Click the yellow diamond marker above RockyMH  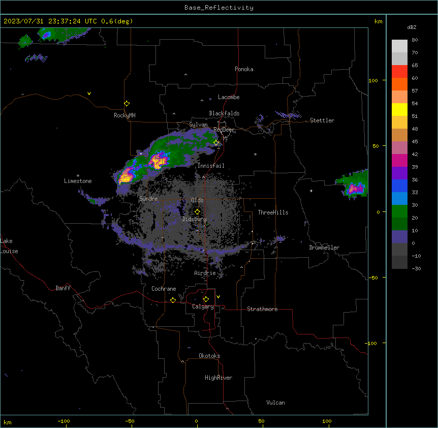[x=127, y=104]
